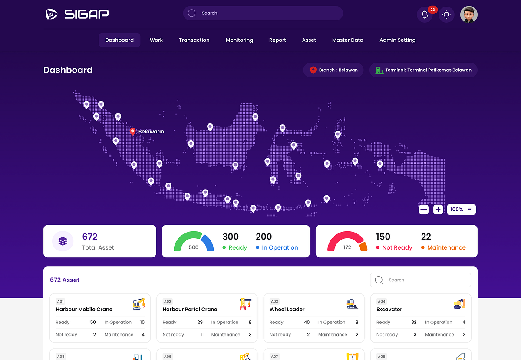The height and width of the screenshot is (360, 521).
Task: Focus the top Search field
Action: [x=263, y=13]
